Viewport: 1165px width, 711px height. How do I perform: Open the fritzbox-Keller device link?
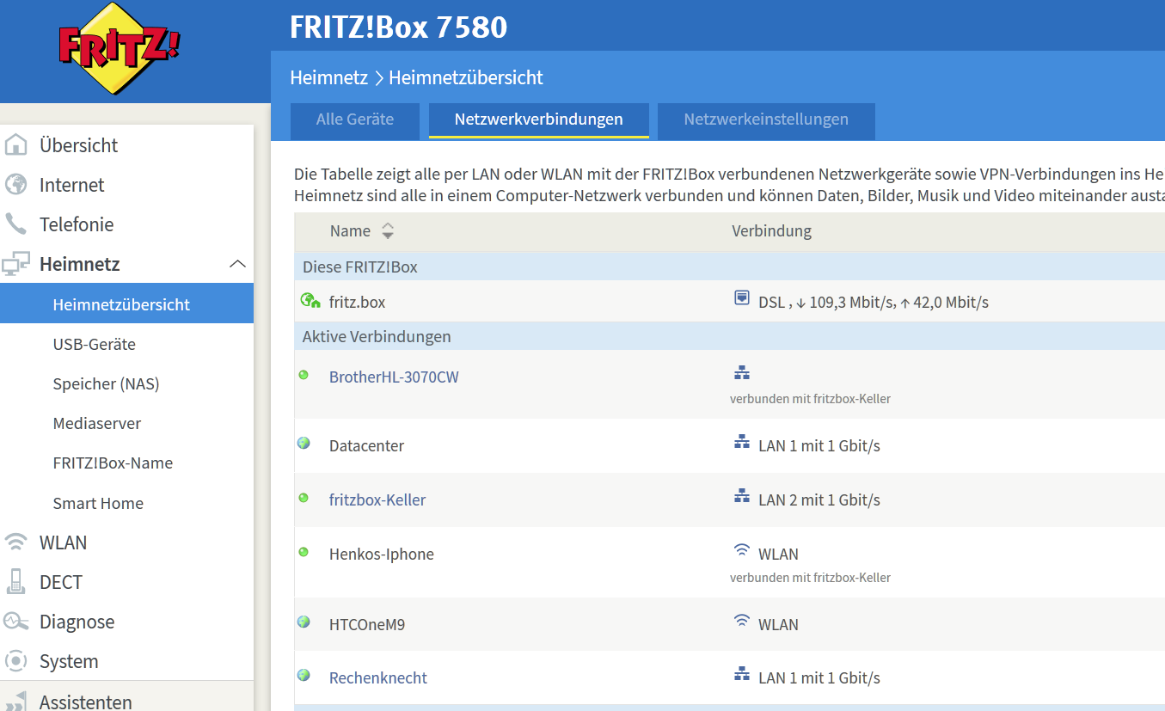coord(377,500)
